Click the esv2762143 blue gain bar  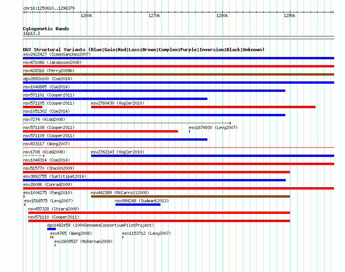212,156
